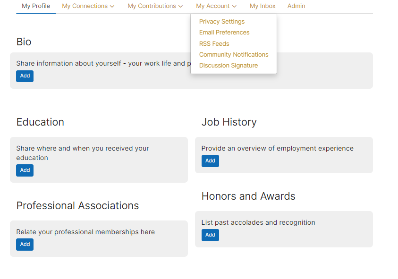This screenshot has width=398, height=279.
Task: Add a Job History entry
Action: [x=210, y=161]
